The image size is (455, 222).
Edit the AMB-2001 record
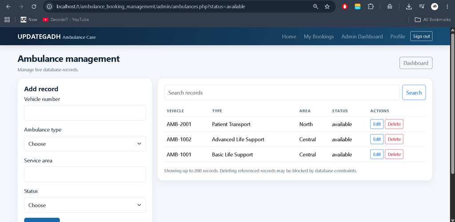coord(377,124)
